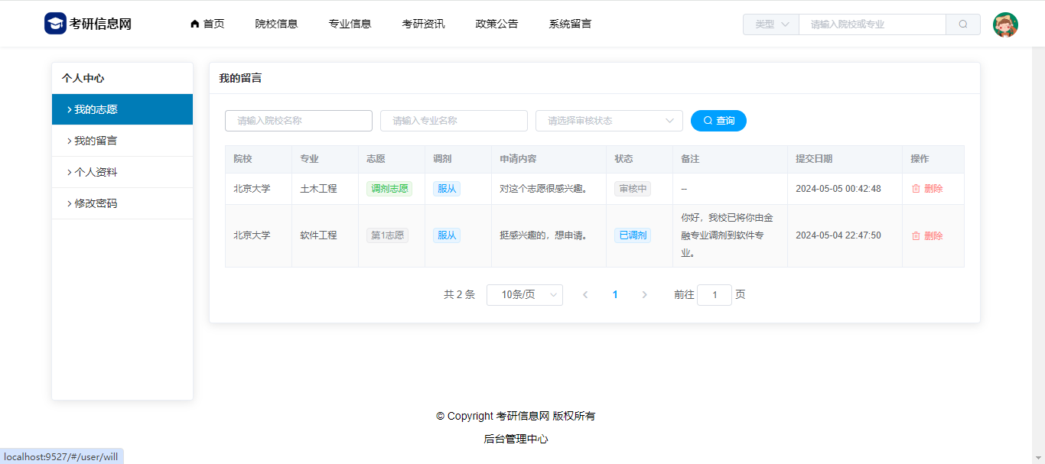The width and height of the screenshot is (1045, 464).
Task: Focus the 请输入院校名称 filter field
Action: pos(298,121)
